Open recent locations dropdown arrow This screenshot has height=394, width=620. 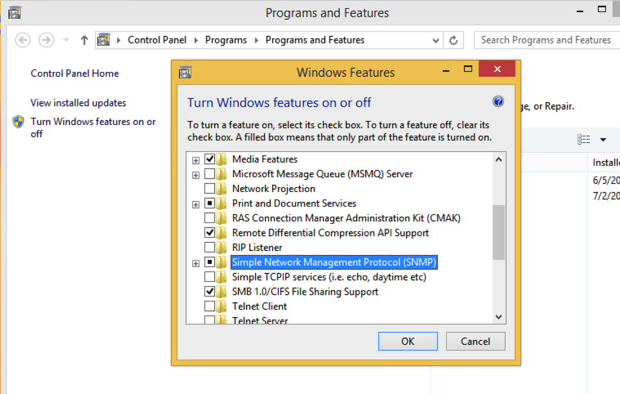coord(66,40)
